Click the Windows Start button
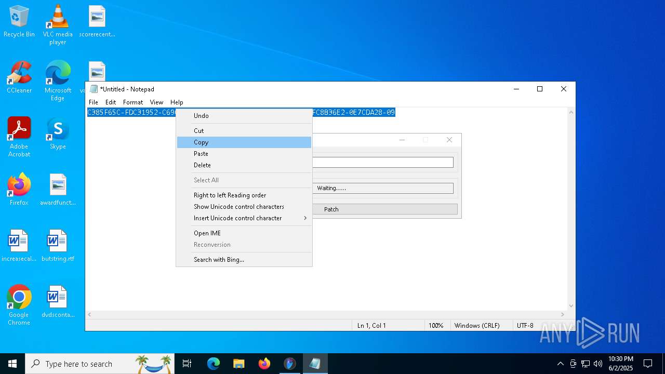The image size is (665, 374). tap(12, 364)
